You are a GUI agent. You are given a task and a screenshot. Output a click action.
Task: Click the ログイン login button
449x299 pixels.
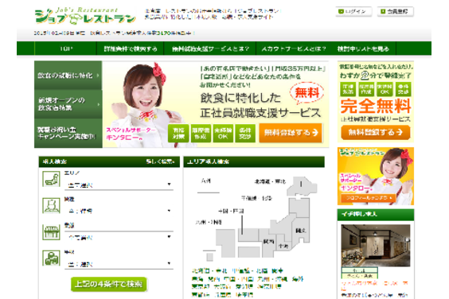point(353,12)
